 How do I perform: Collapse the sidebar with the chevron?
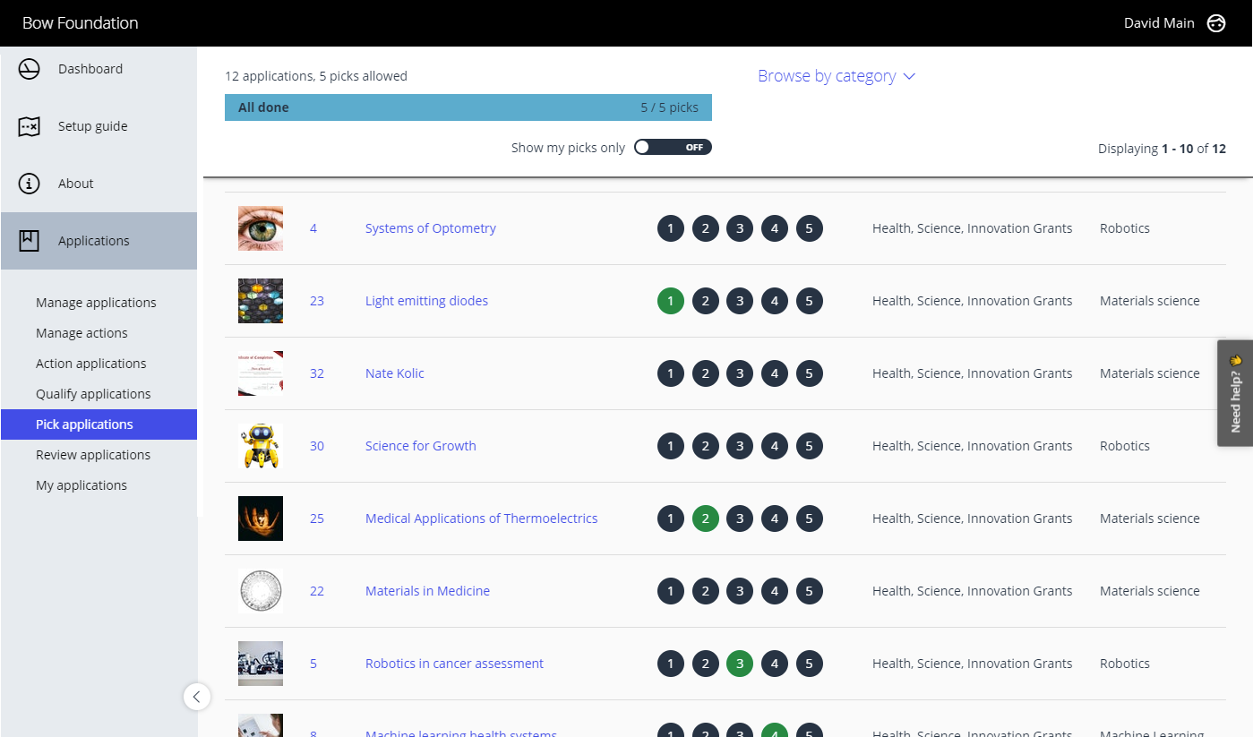197,697
